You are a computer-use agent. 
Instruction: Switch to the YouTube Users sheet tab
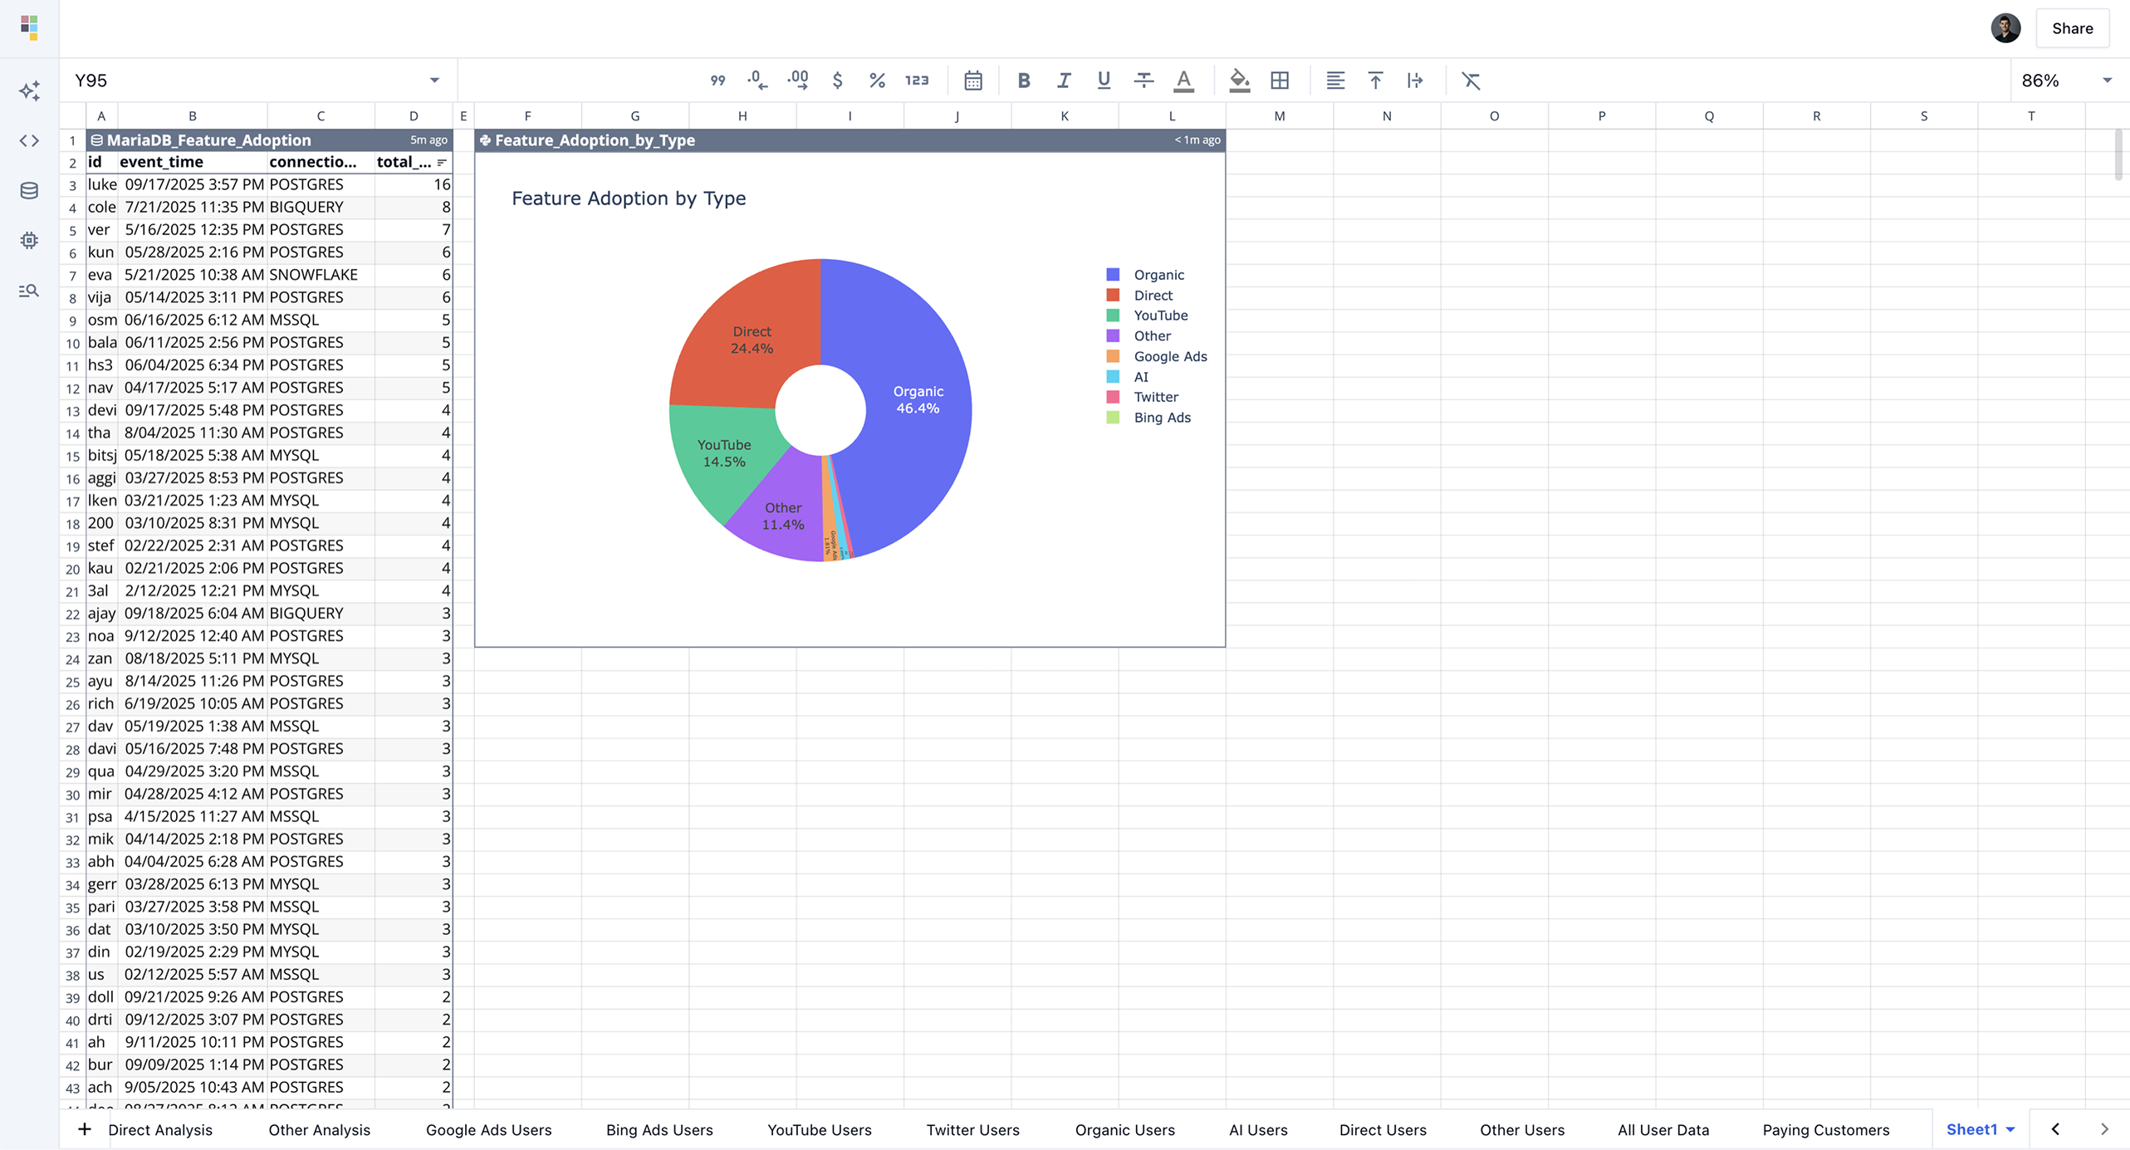[x=819, y=1129]
